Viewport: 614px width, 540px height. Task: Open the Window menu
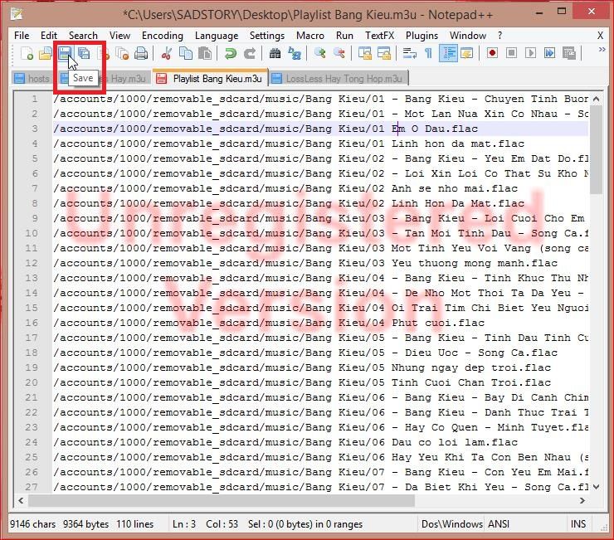tap(467, 35)
